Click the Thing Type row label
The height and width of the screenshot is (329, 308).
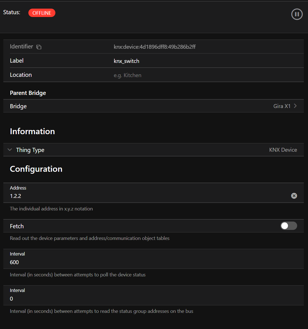(x=30, y=150)
